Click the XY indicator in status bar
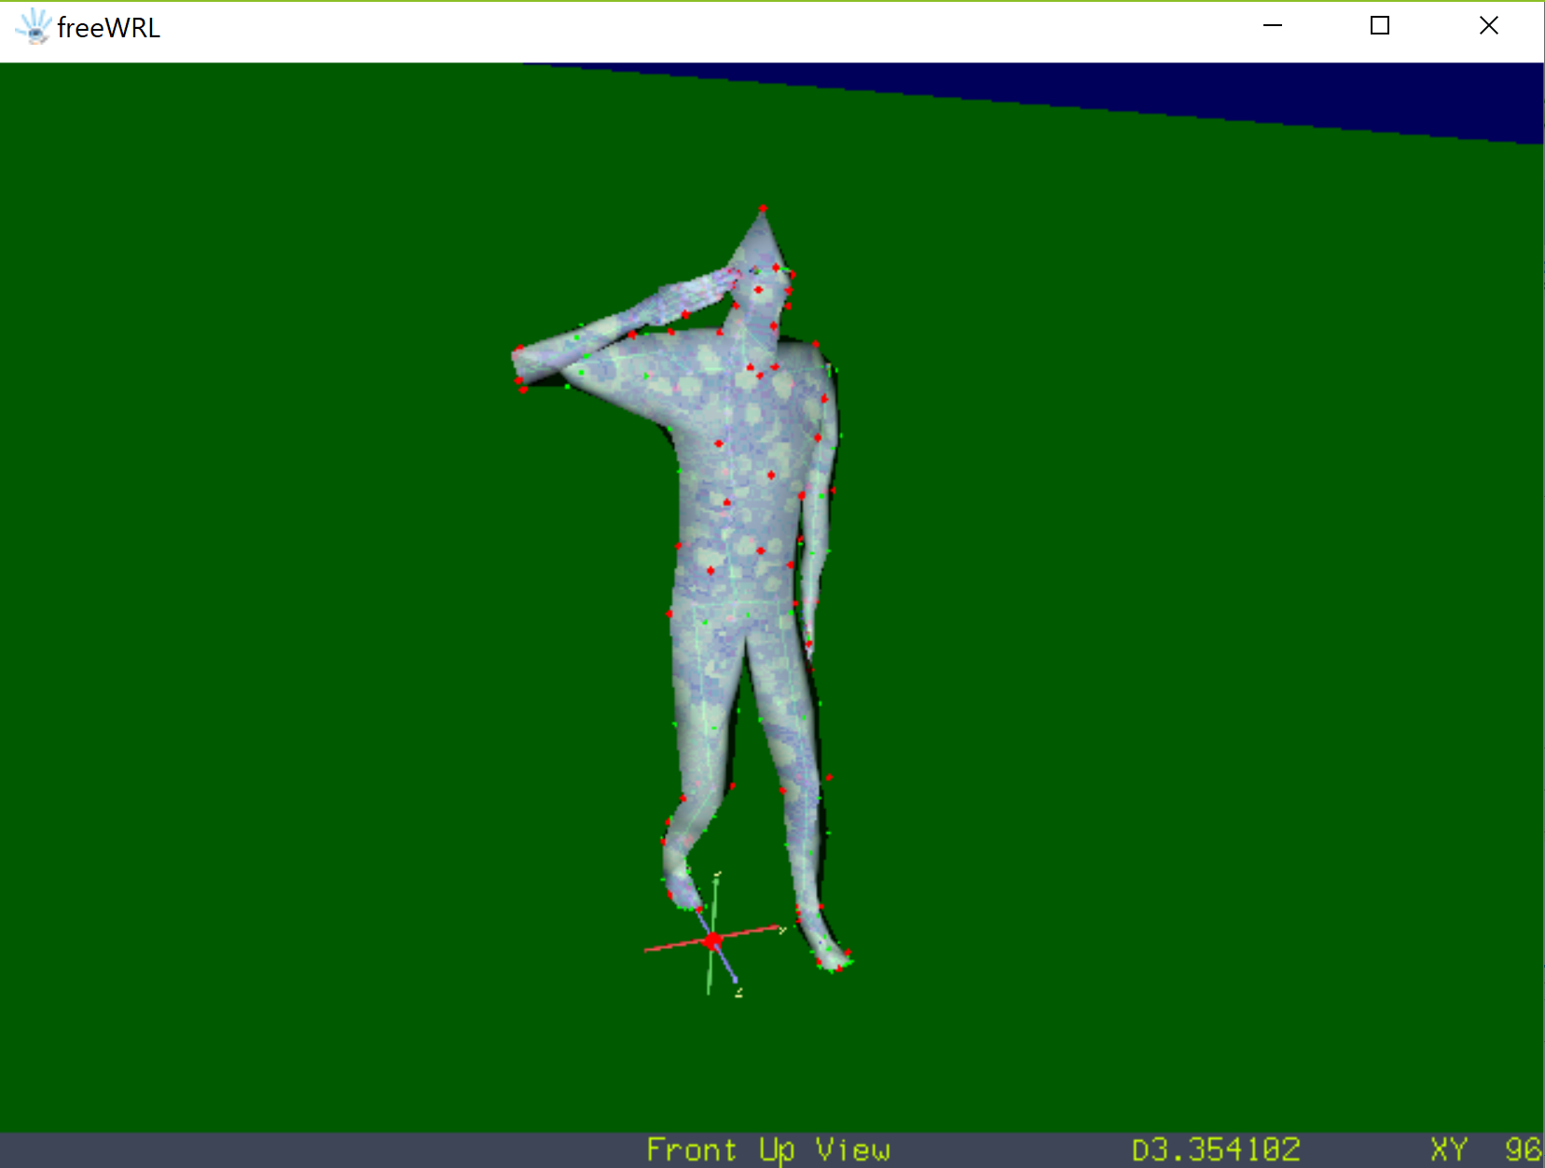Screen dimensions: 1545x1168 (x=1448, y=1150)
